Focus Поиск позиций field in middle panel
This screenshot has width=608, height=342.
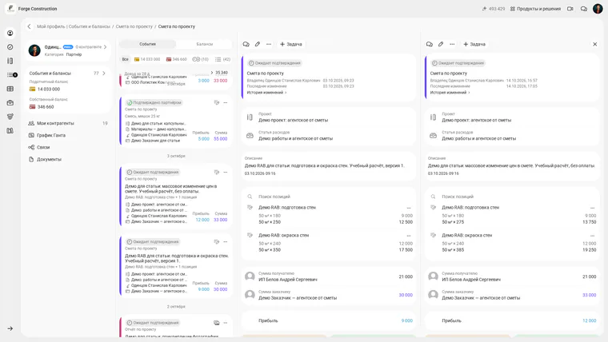click(329, 197)
